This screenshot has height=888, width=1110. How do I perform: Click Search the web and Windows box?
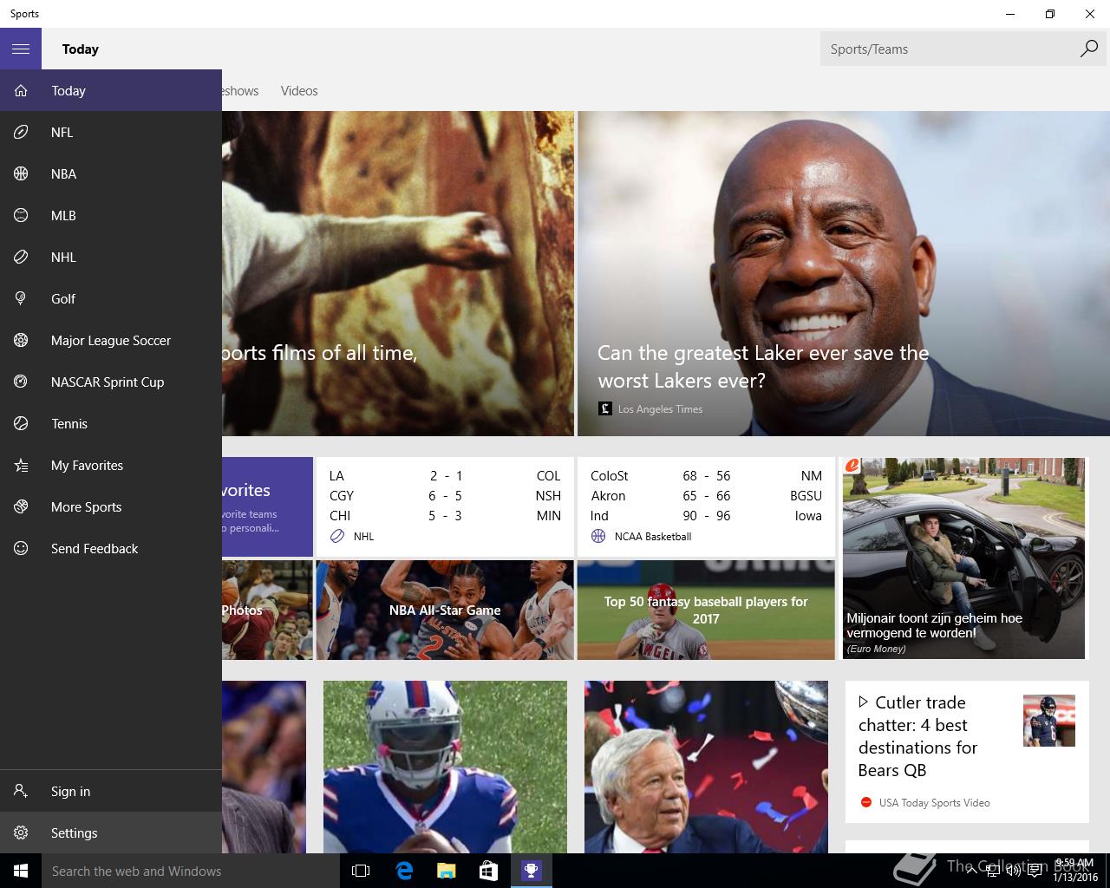tap(191, 871)
